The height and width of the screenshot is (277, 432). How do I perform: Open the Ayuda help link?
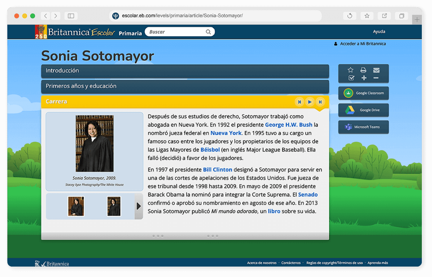pos(379,32)
